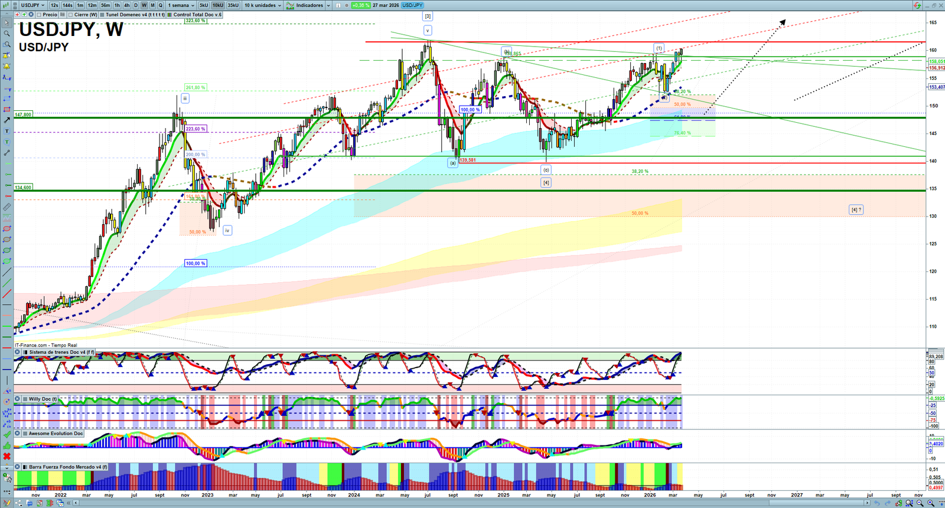Select the green thumbs-up tool
This screenshot has width=945, height=508.
(x=6, y=446)
